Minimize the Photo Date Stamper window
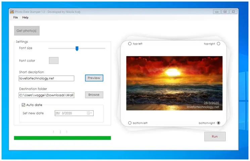 tap(217, 12)
